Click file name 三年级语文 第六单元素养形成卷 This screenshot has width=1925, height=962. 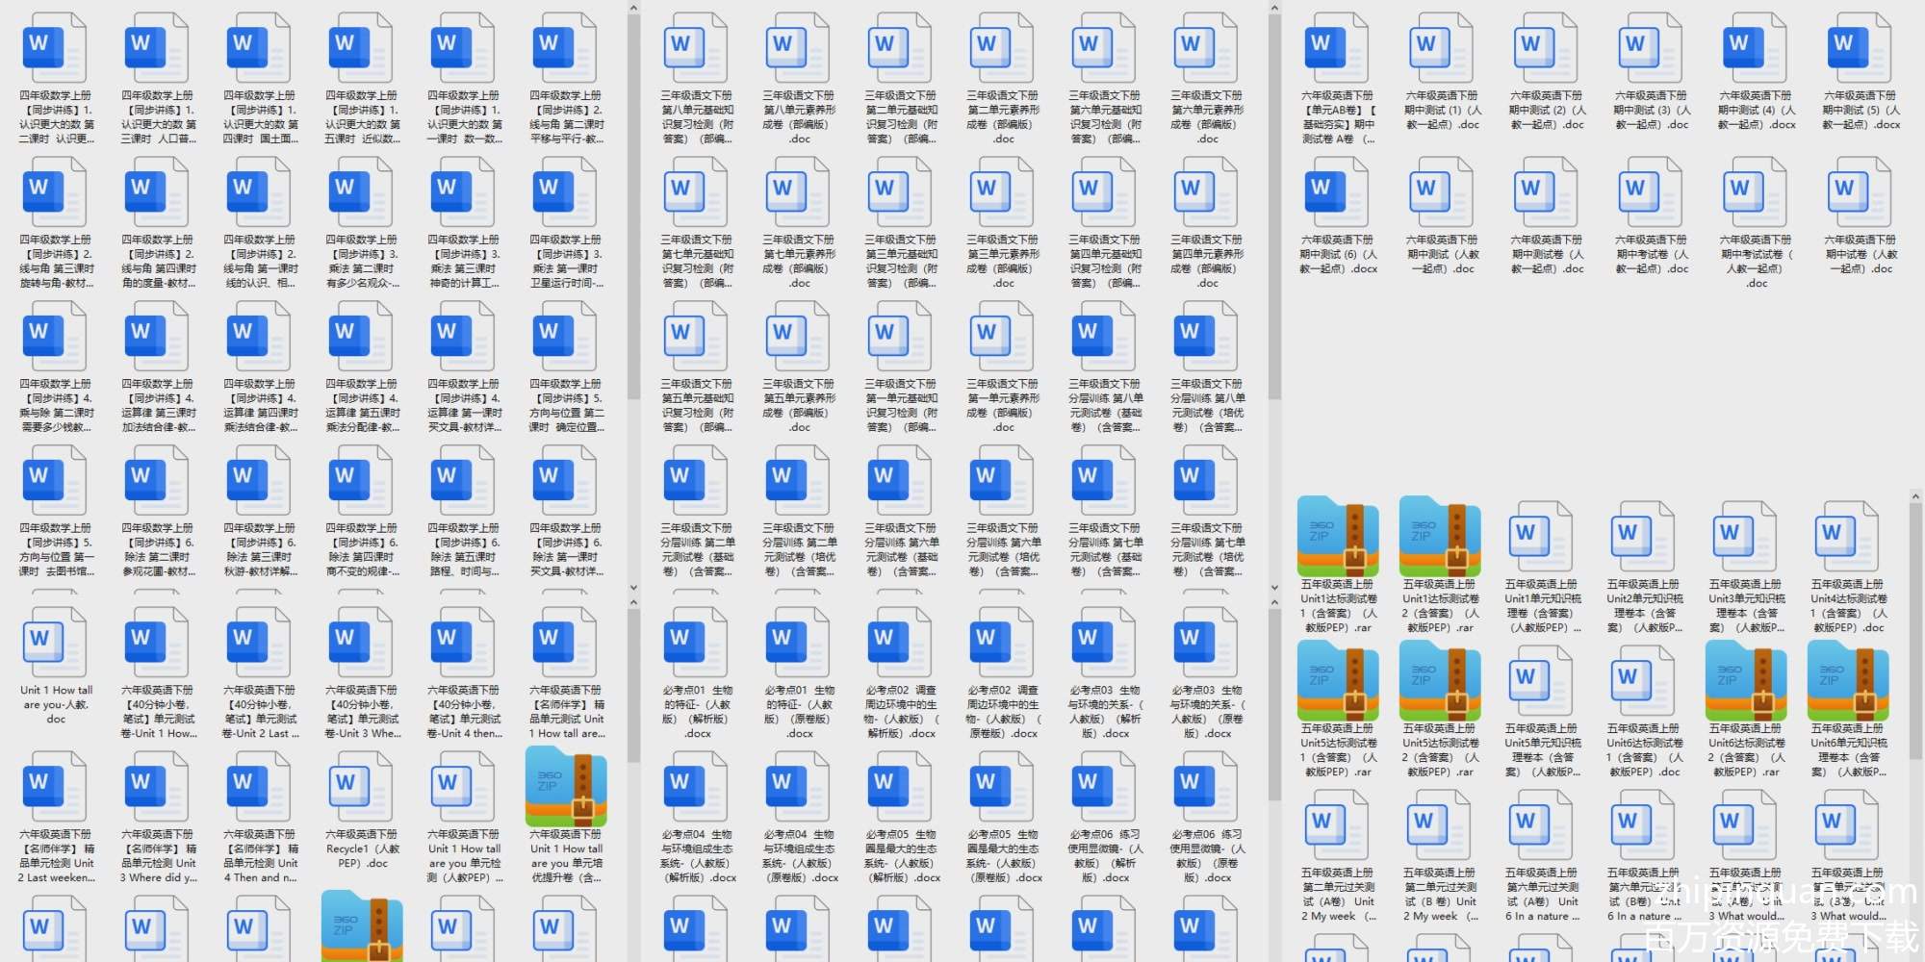tap(1207, 117)
